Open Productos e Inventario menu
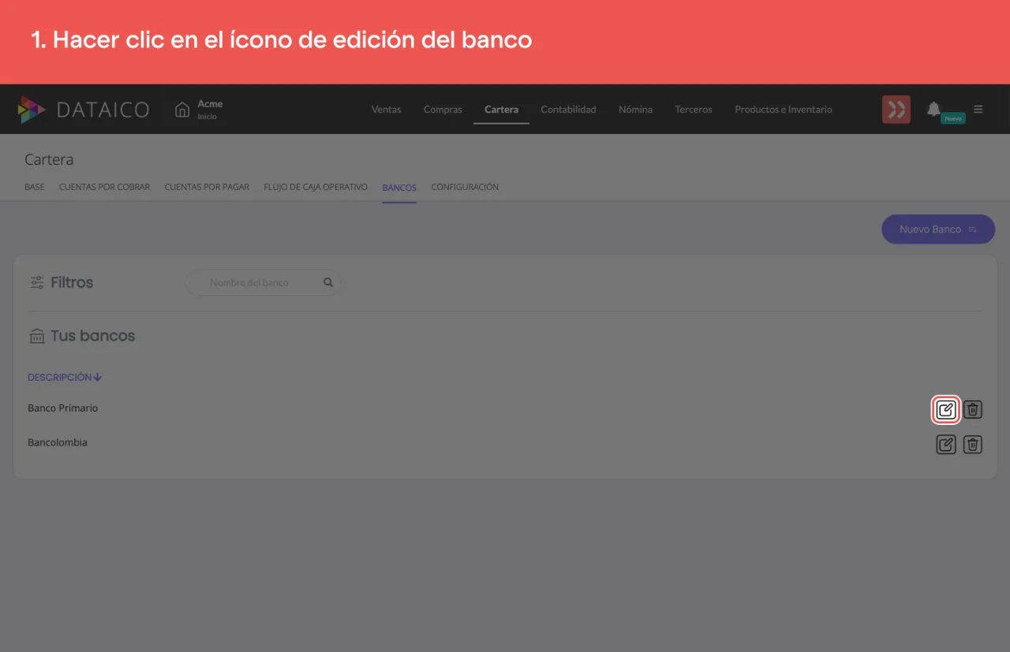Screen dimensions: 1010x652 (x=784, y=110)
